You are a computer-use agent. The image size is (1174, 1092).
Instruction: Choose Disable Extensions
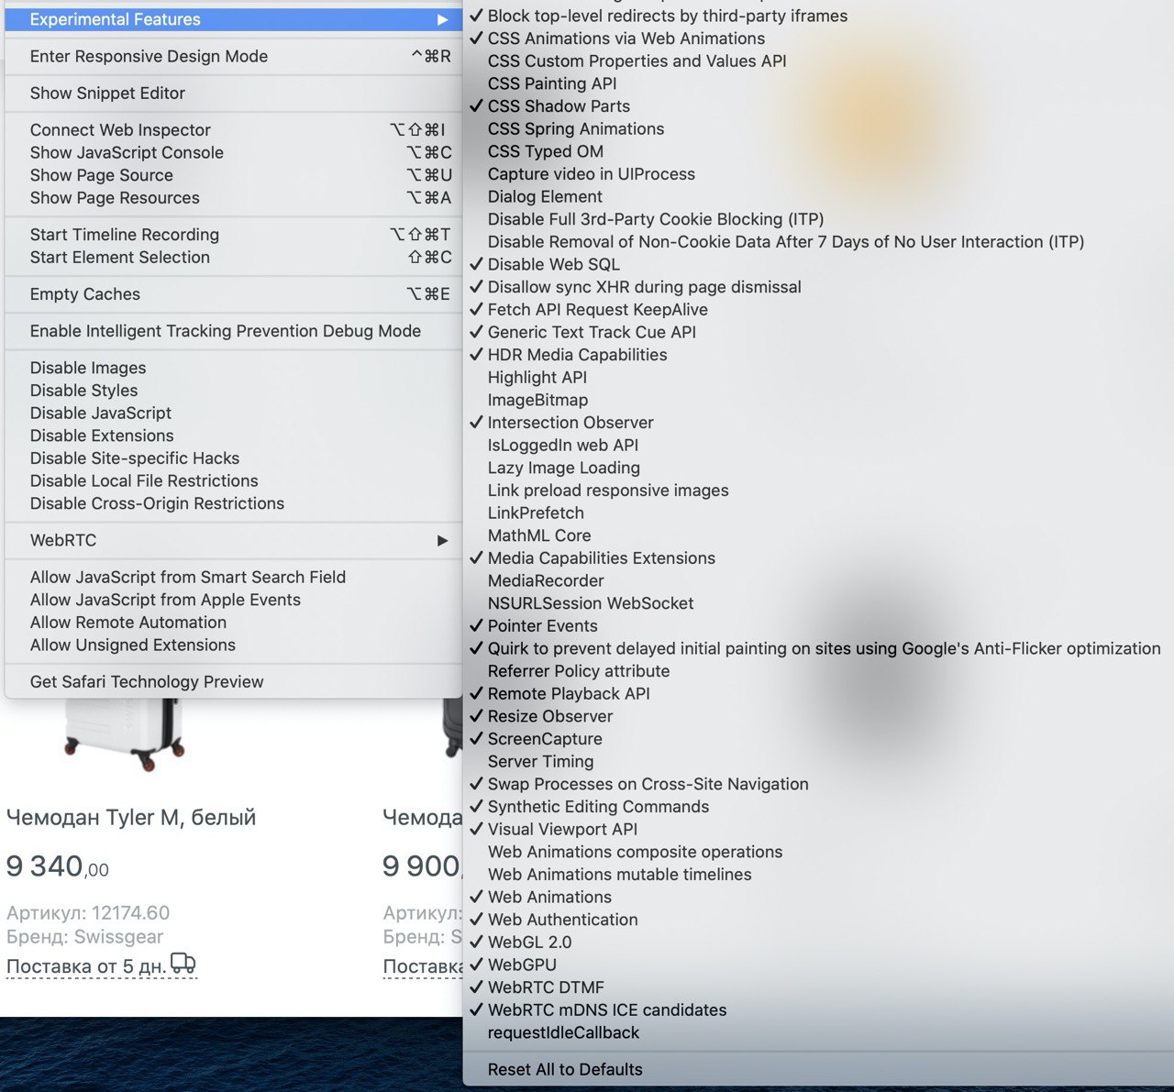(233, 436)
